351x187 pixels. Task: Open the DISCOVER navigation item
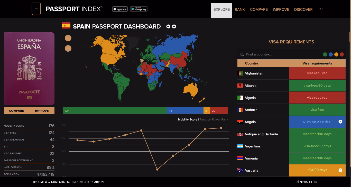(x=303, y=10)
